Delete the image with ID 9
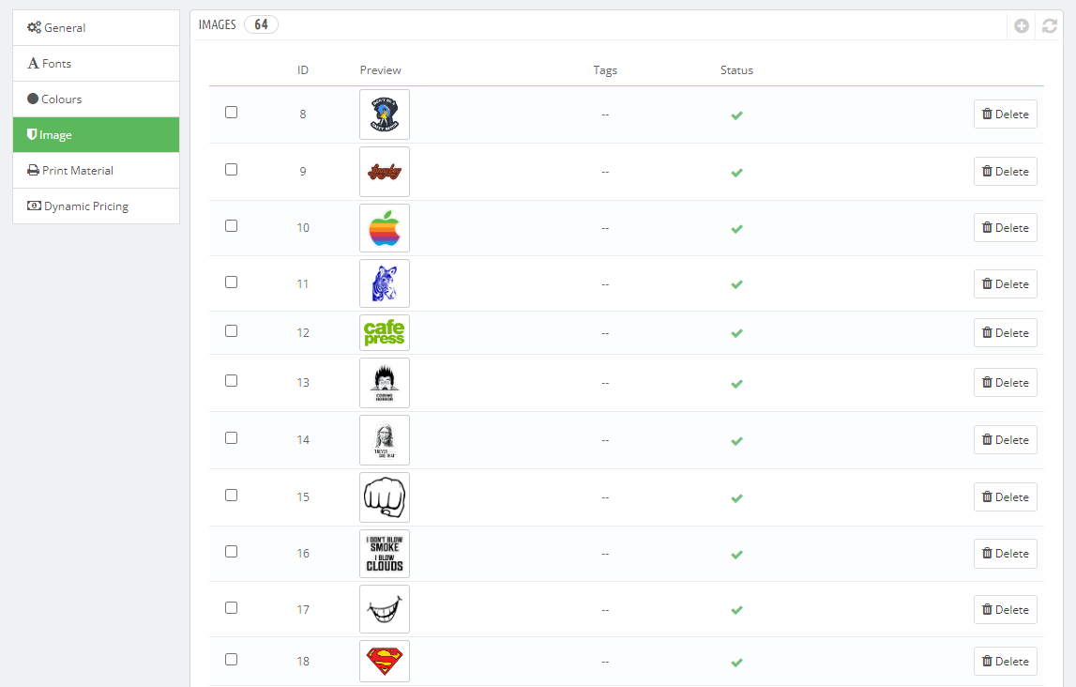 pos(1005,172)
